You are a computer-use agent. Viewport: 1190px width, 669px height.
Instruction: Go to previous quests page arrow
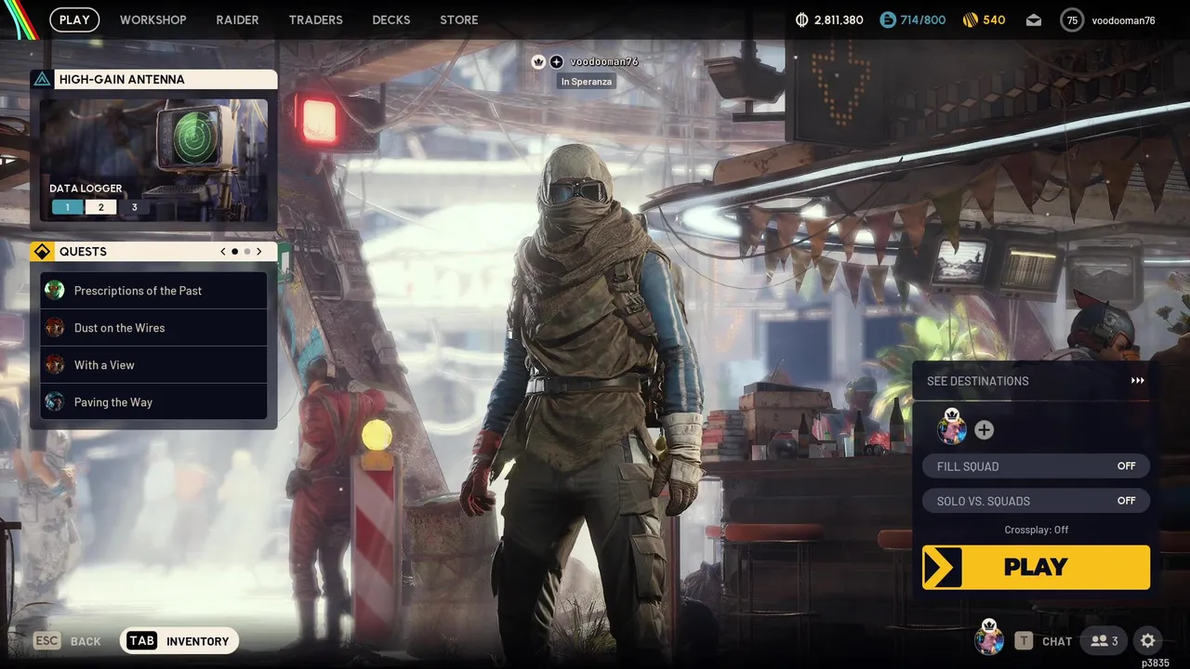[223, 252]
